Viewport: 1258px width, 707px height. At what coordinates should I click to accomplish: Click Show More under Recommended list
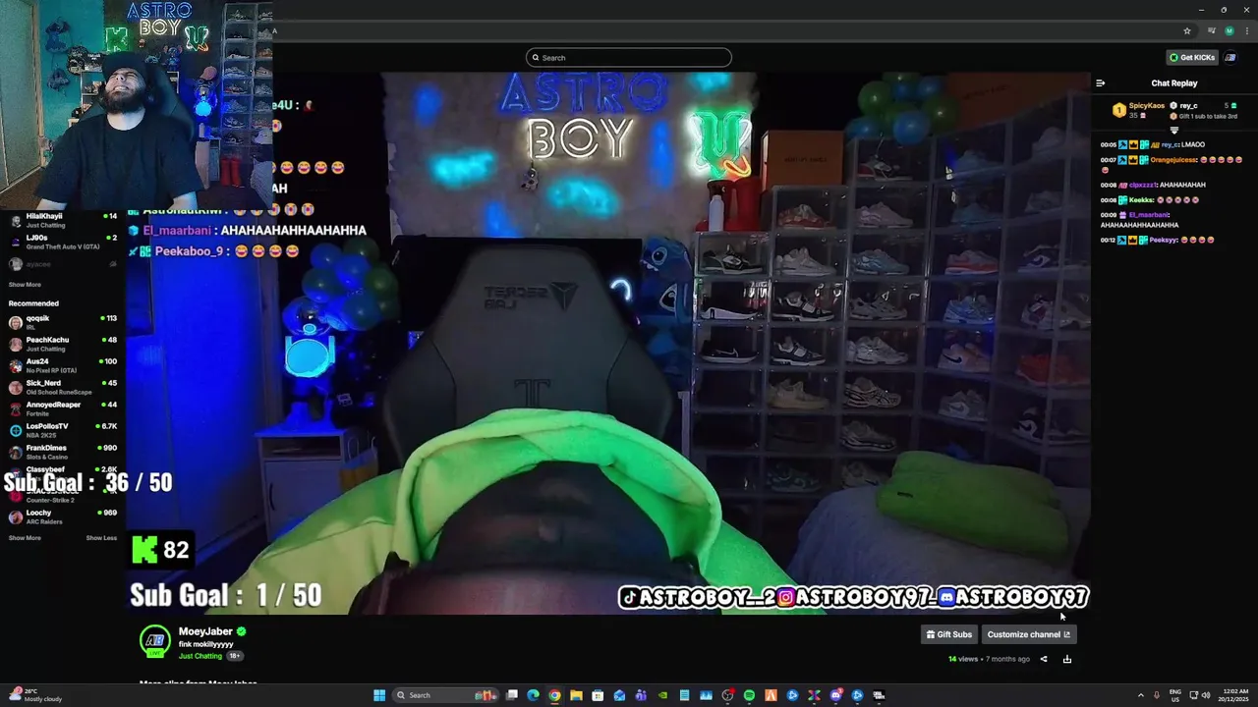[25, 538]
